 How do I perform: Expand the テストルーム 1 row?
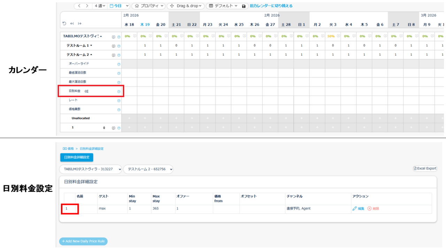pyautogui.click(x=91, y=46)
